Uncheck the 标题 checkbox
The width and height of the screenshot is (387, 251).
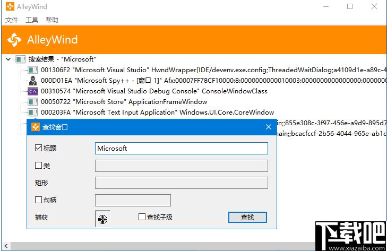38,148
